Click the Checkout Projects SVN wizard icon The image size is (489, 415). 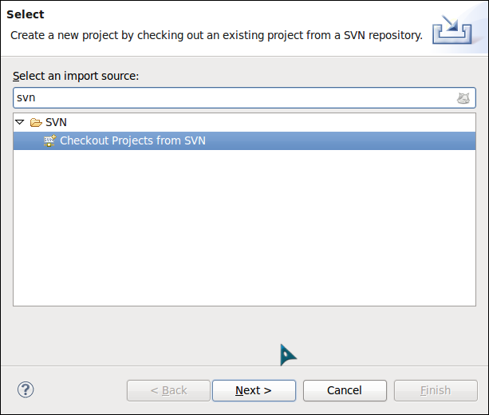click(x=49, y=140)
